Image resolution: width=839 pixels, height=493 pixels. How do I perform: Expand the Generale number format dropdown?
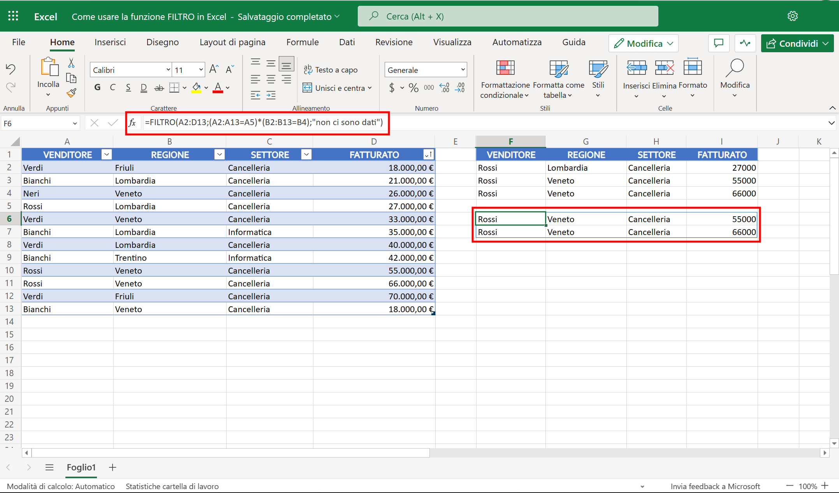(x=463, y=70)
